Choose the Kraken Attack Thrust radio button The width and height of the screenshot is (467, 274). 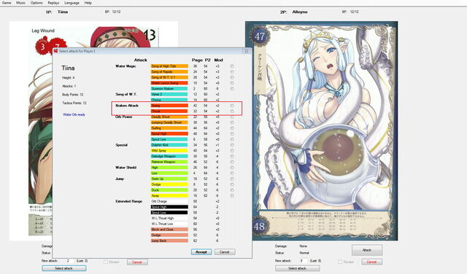coord(232,111)
